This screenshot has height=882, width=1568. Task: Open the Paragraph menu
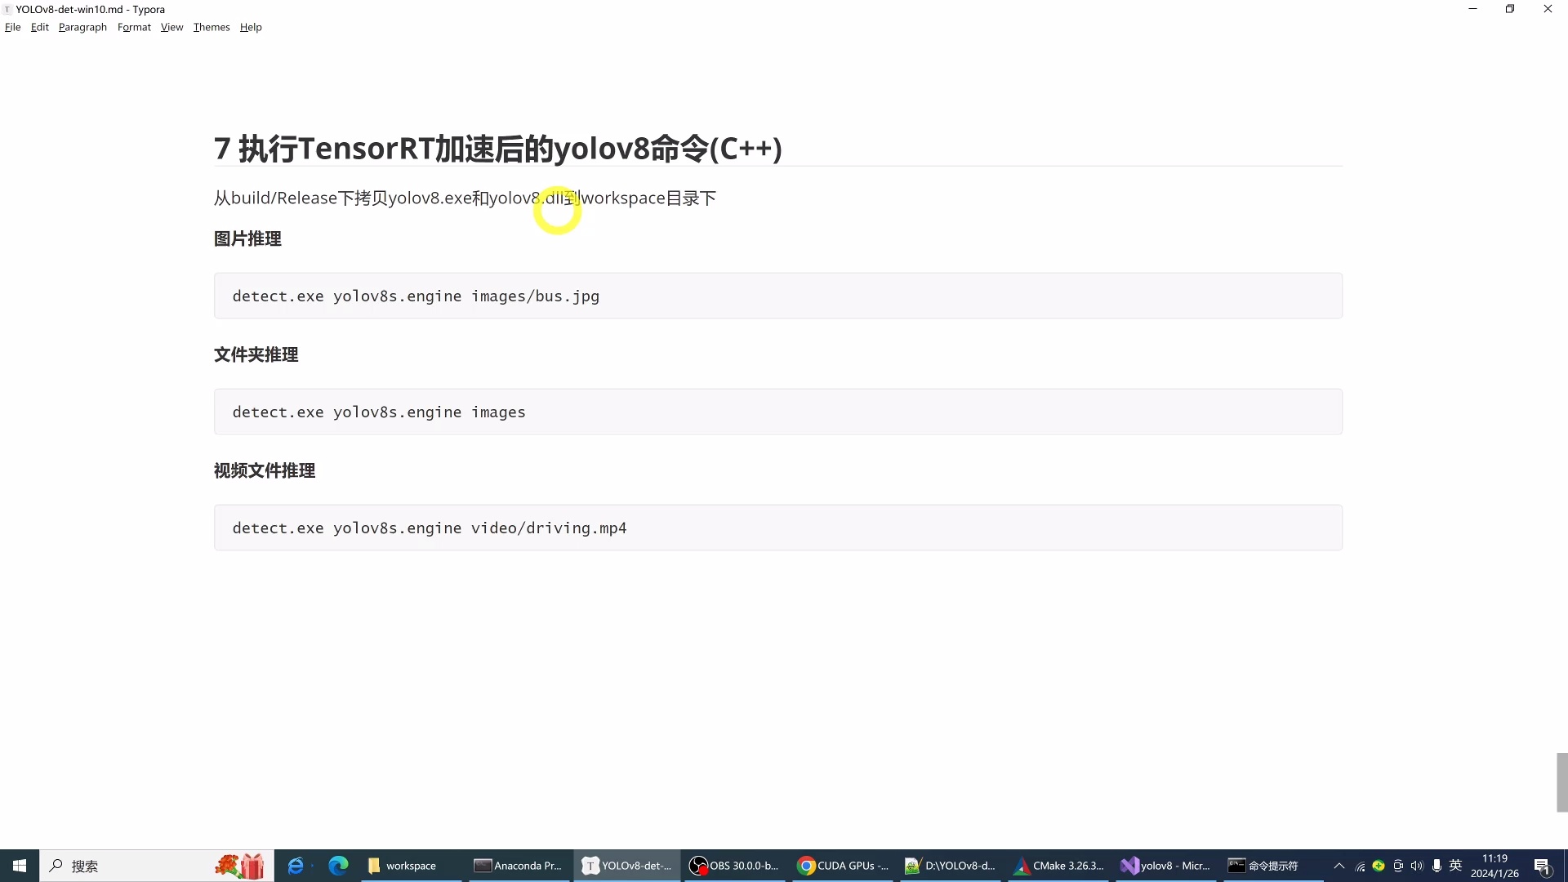82,27
